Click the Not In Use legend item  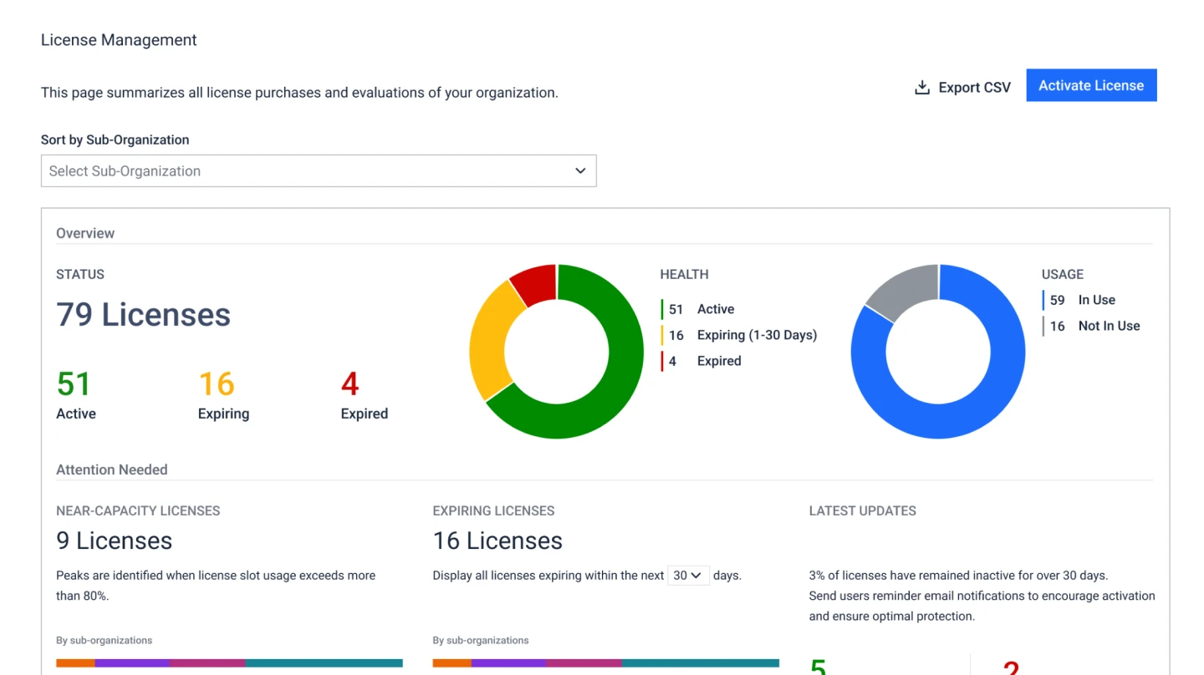[1095, 326]
